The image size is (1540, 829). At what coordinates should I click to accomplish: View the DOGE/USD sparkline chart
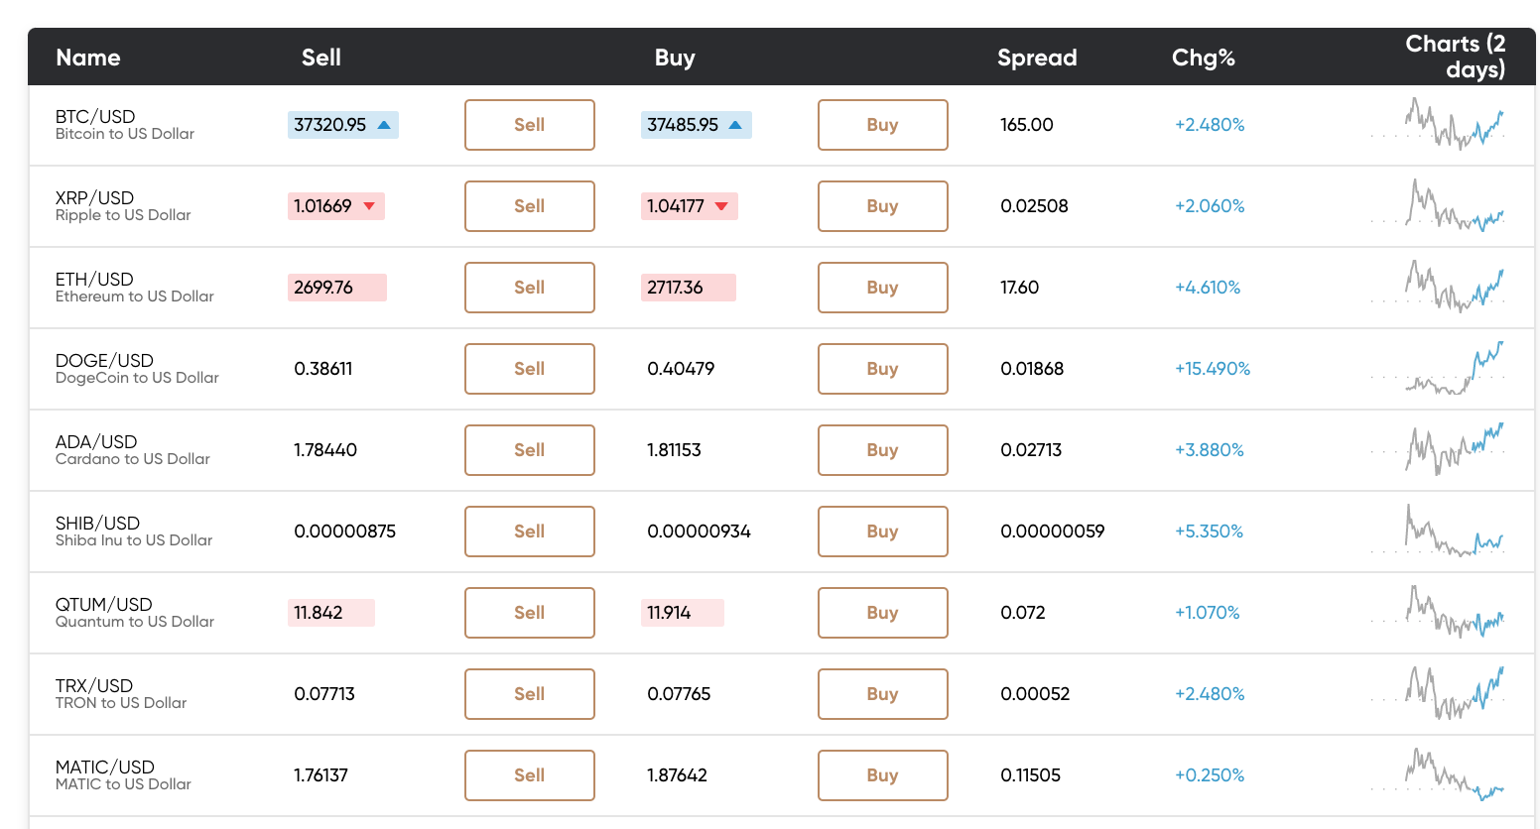[1438, 368]
